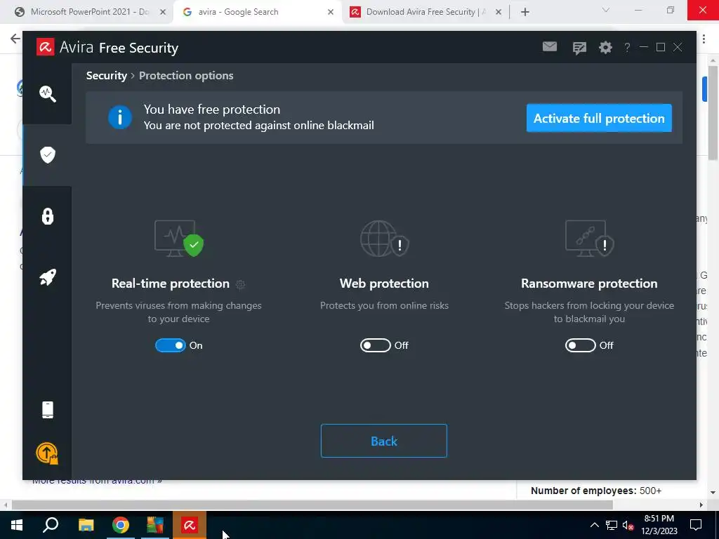Click the browser vertical scrollbar thumb

[x=713, y=113]
